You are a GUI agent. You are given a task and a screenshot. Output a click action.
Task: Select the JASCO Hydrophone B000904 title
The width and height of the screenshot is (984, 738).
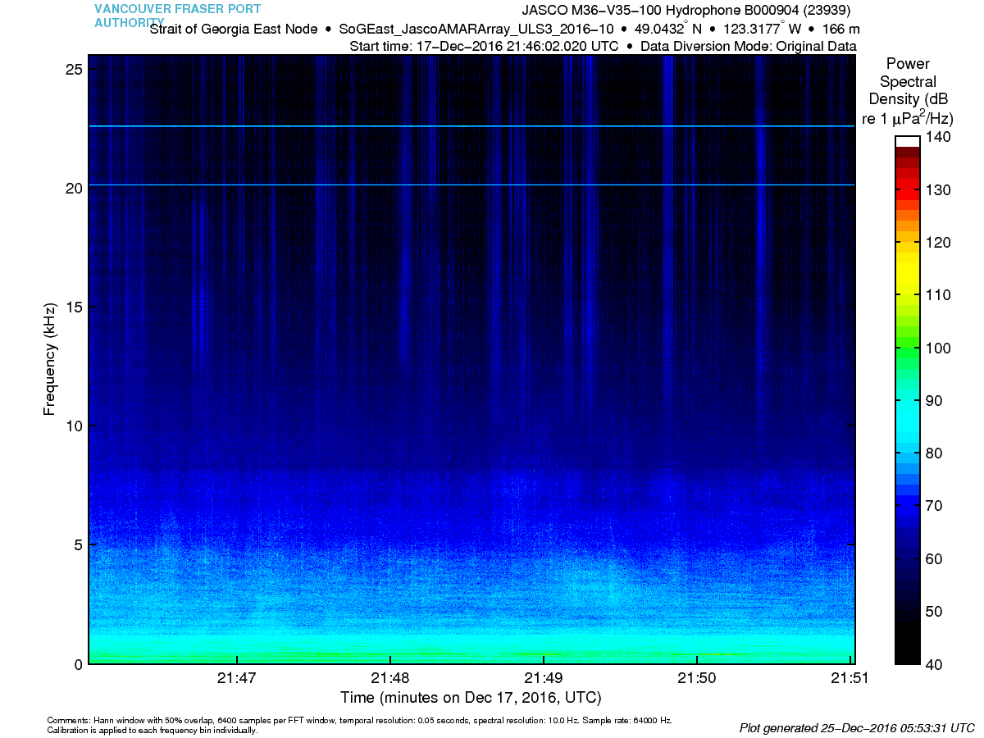click(686, 11)
